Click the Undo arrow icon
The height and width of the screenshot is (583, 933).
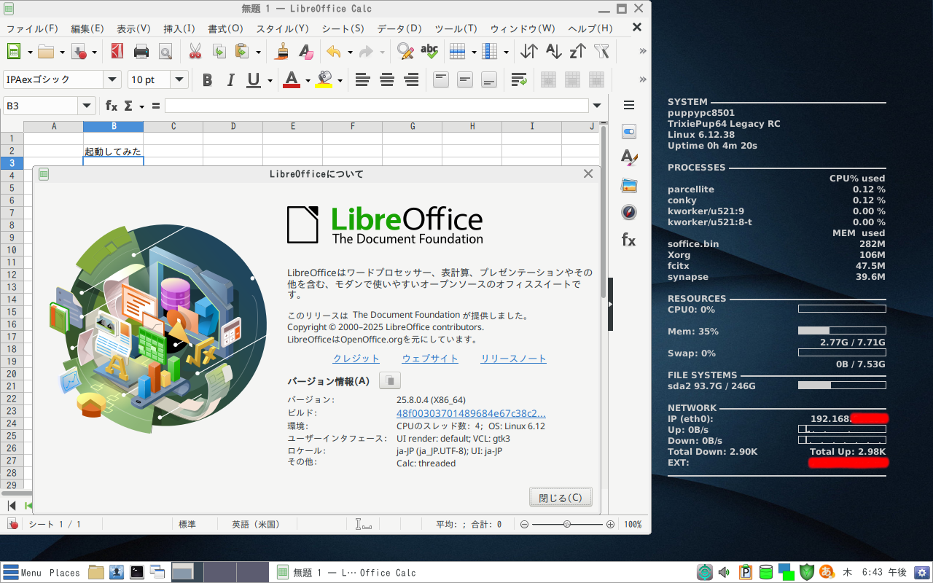tap(334, 51)
